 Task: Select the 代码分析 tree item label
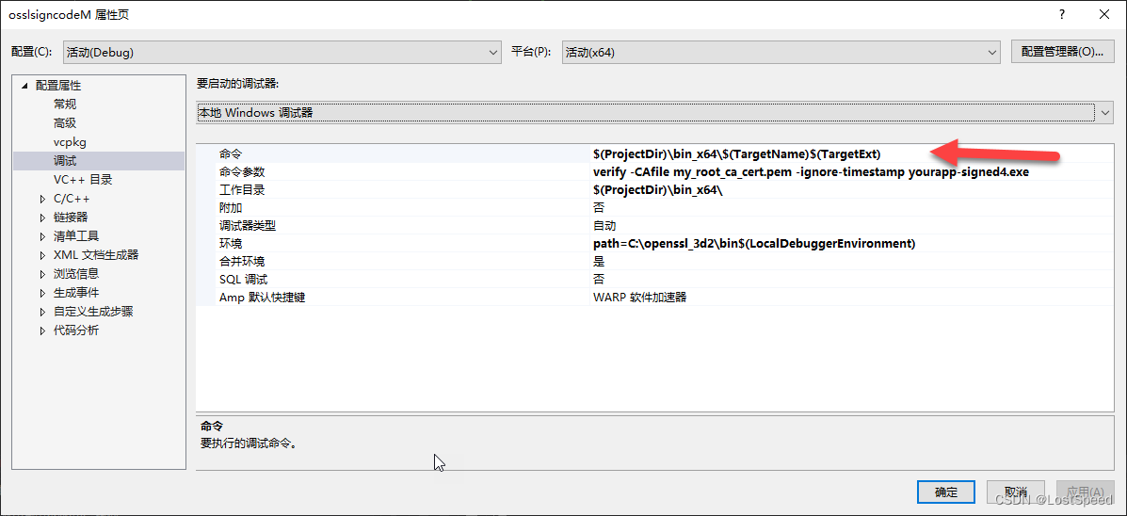76,331
